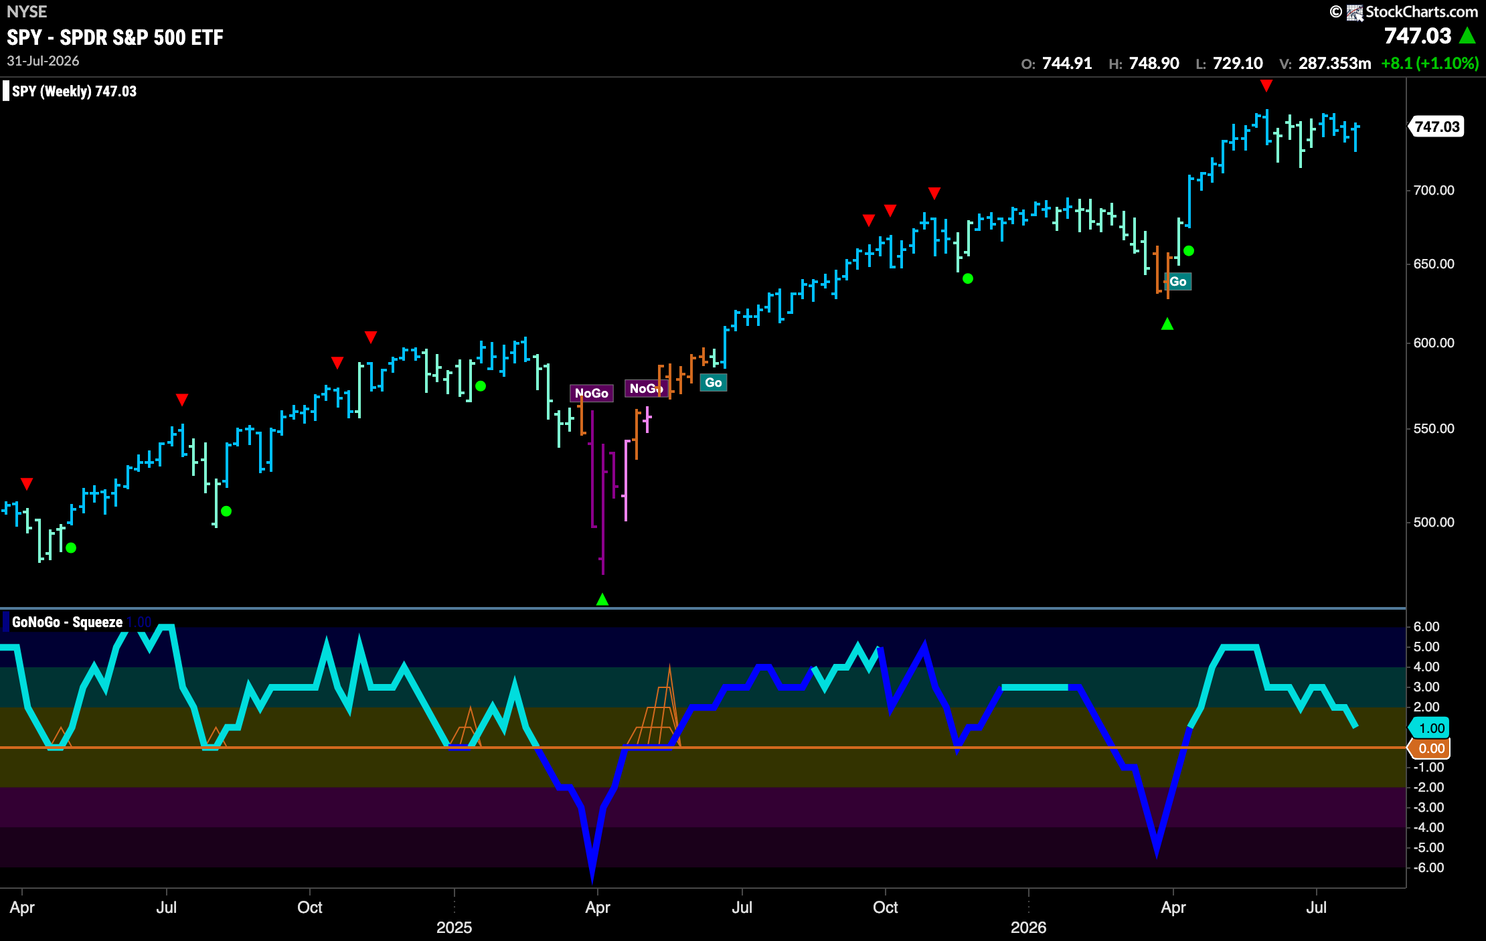The height and width of the screenshot is (941, 1486).
Task: Click the SPY (Weekly) 747.03 legend label
Action: click(74, 91)
